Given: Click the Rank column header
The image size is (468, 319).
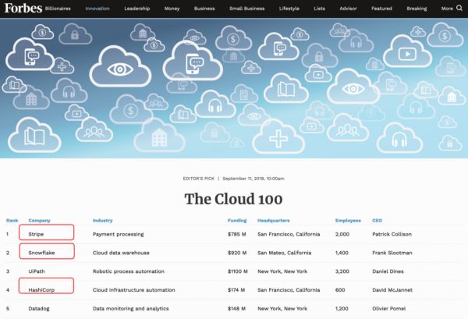Looking at the screenshot, I should [12, 221].
